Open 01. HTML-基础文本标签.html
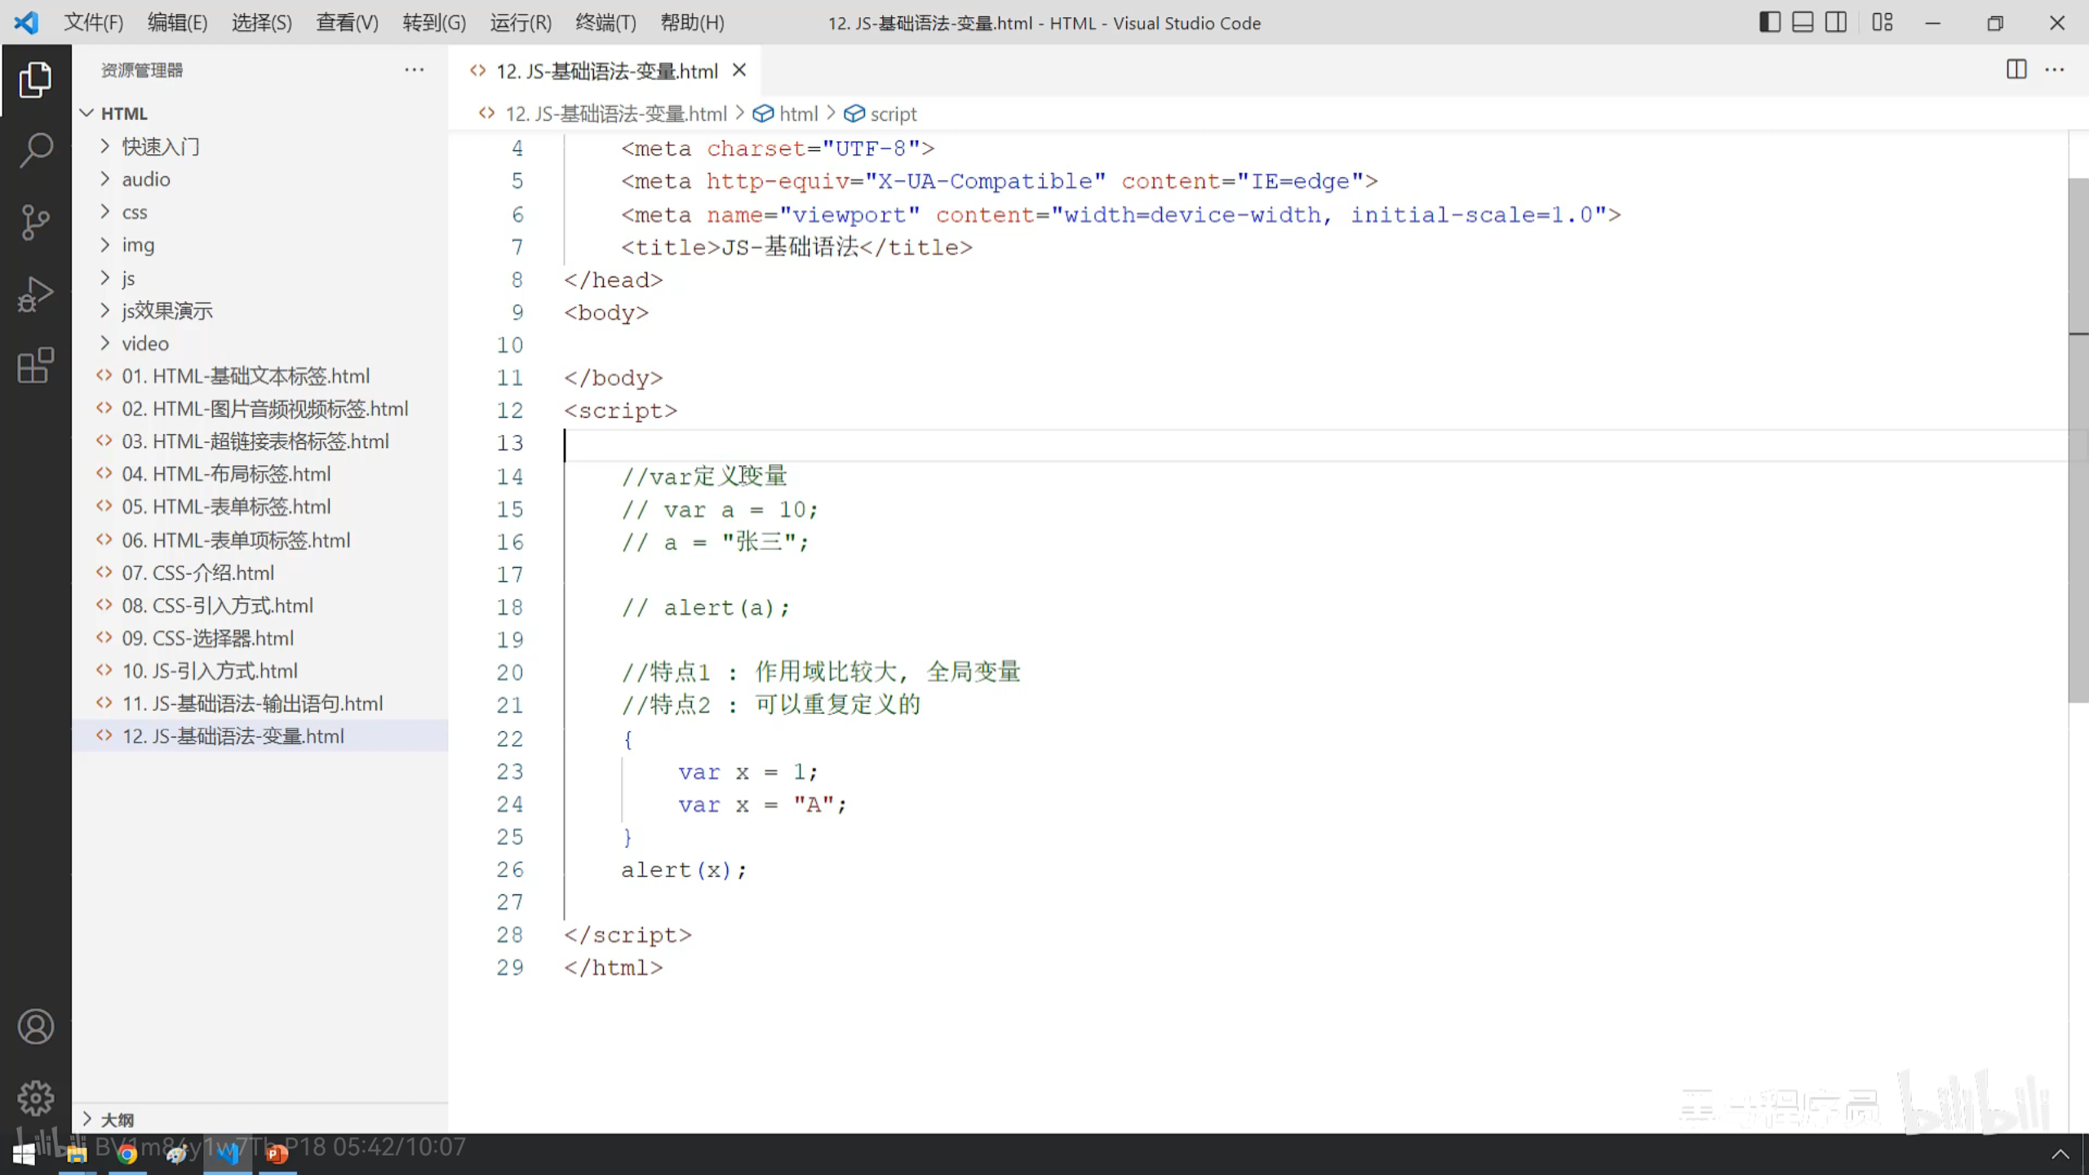The width and height of the screenshot is (2089, 1175). 259,376
